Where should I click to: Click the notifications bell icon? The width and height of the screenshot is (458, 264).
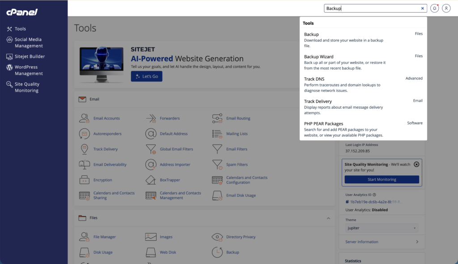tap(434, 9)
